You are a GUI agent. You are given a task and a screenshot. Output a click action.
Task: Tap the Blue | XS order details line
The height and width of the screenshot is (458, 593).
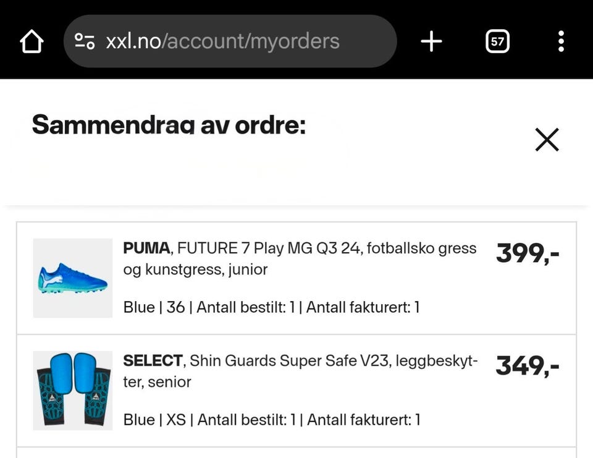click(271, 420)
